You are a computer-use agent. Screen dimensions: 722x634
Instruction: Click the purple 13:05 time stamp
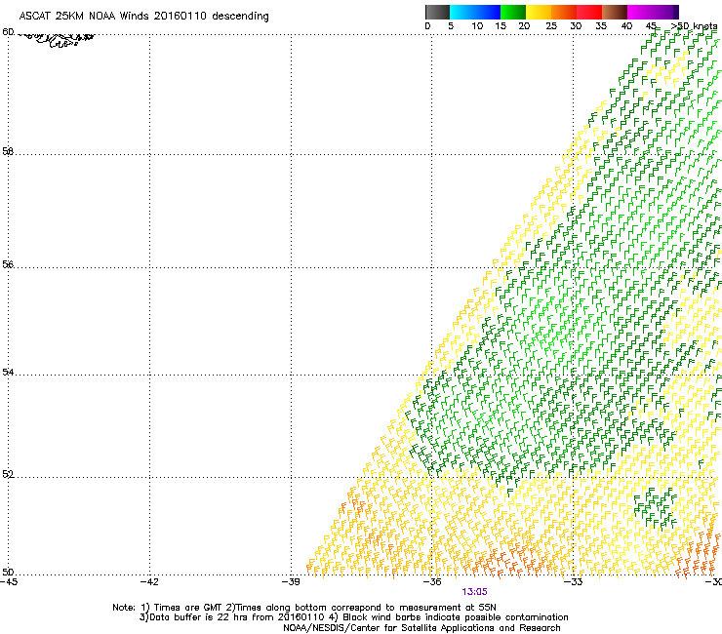click(475, 592)
